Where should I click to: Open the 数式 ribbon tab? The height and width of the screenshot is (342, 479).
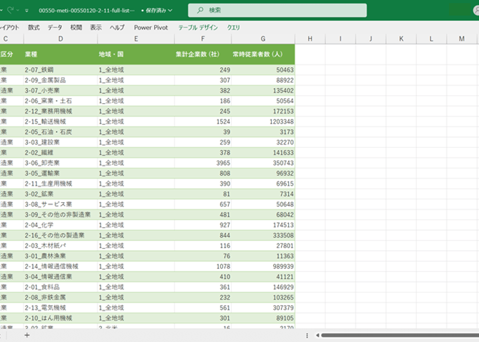[x=34, y=27]
